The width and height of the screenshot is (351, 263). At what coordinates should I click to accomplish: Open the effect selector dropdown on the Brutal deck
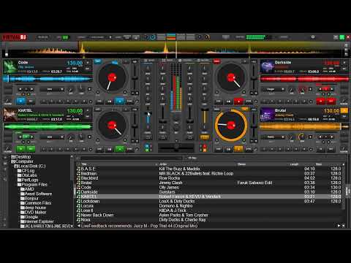pos(273,137)
